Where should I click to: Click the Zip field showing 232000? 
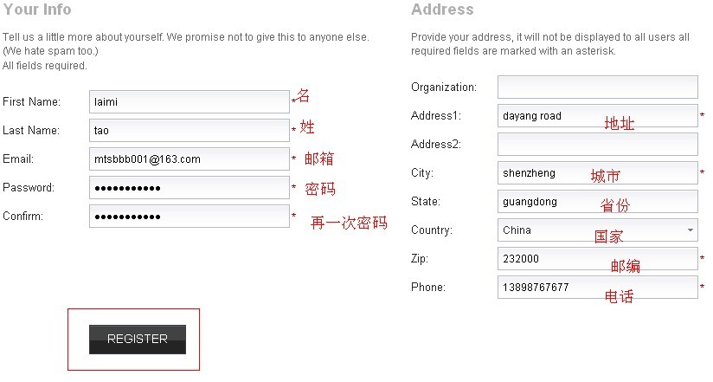click(598, 259)
